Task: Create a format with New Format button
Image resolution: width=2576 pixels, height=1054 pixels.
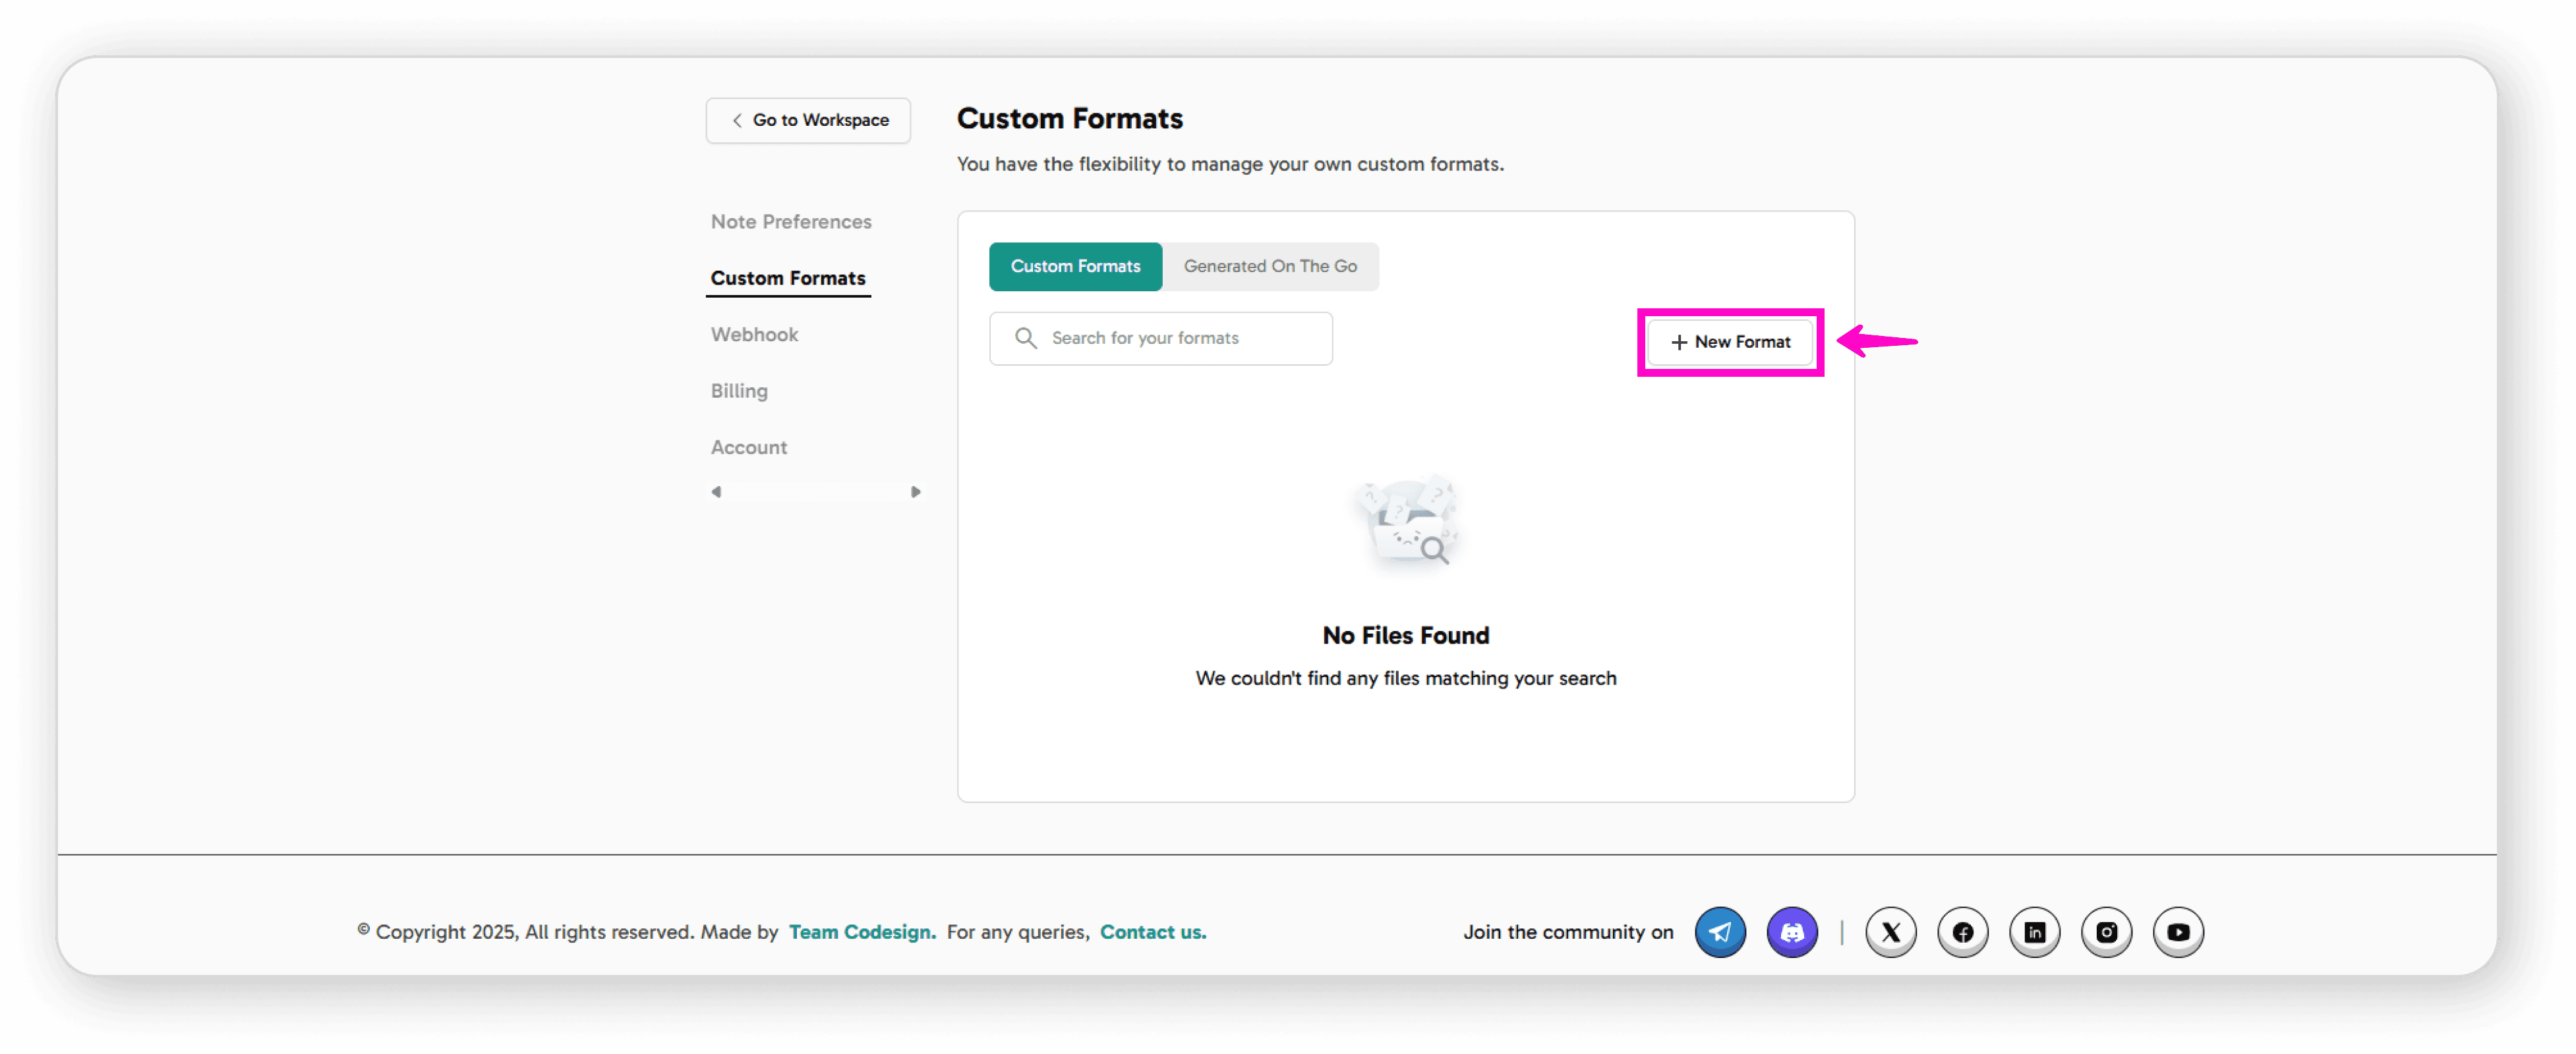Action: (x=1730, y=342)
